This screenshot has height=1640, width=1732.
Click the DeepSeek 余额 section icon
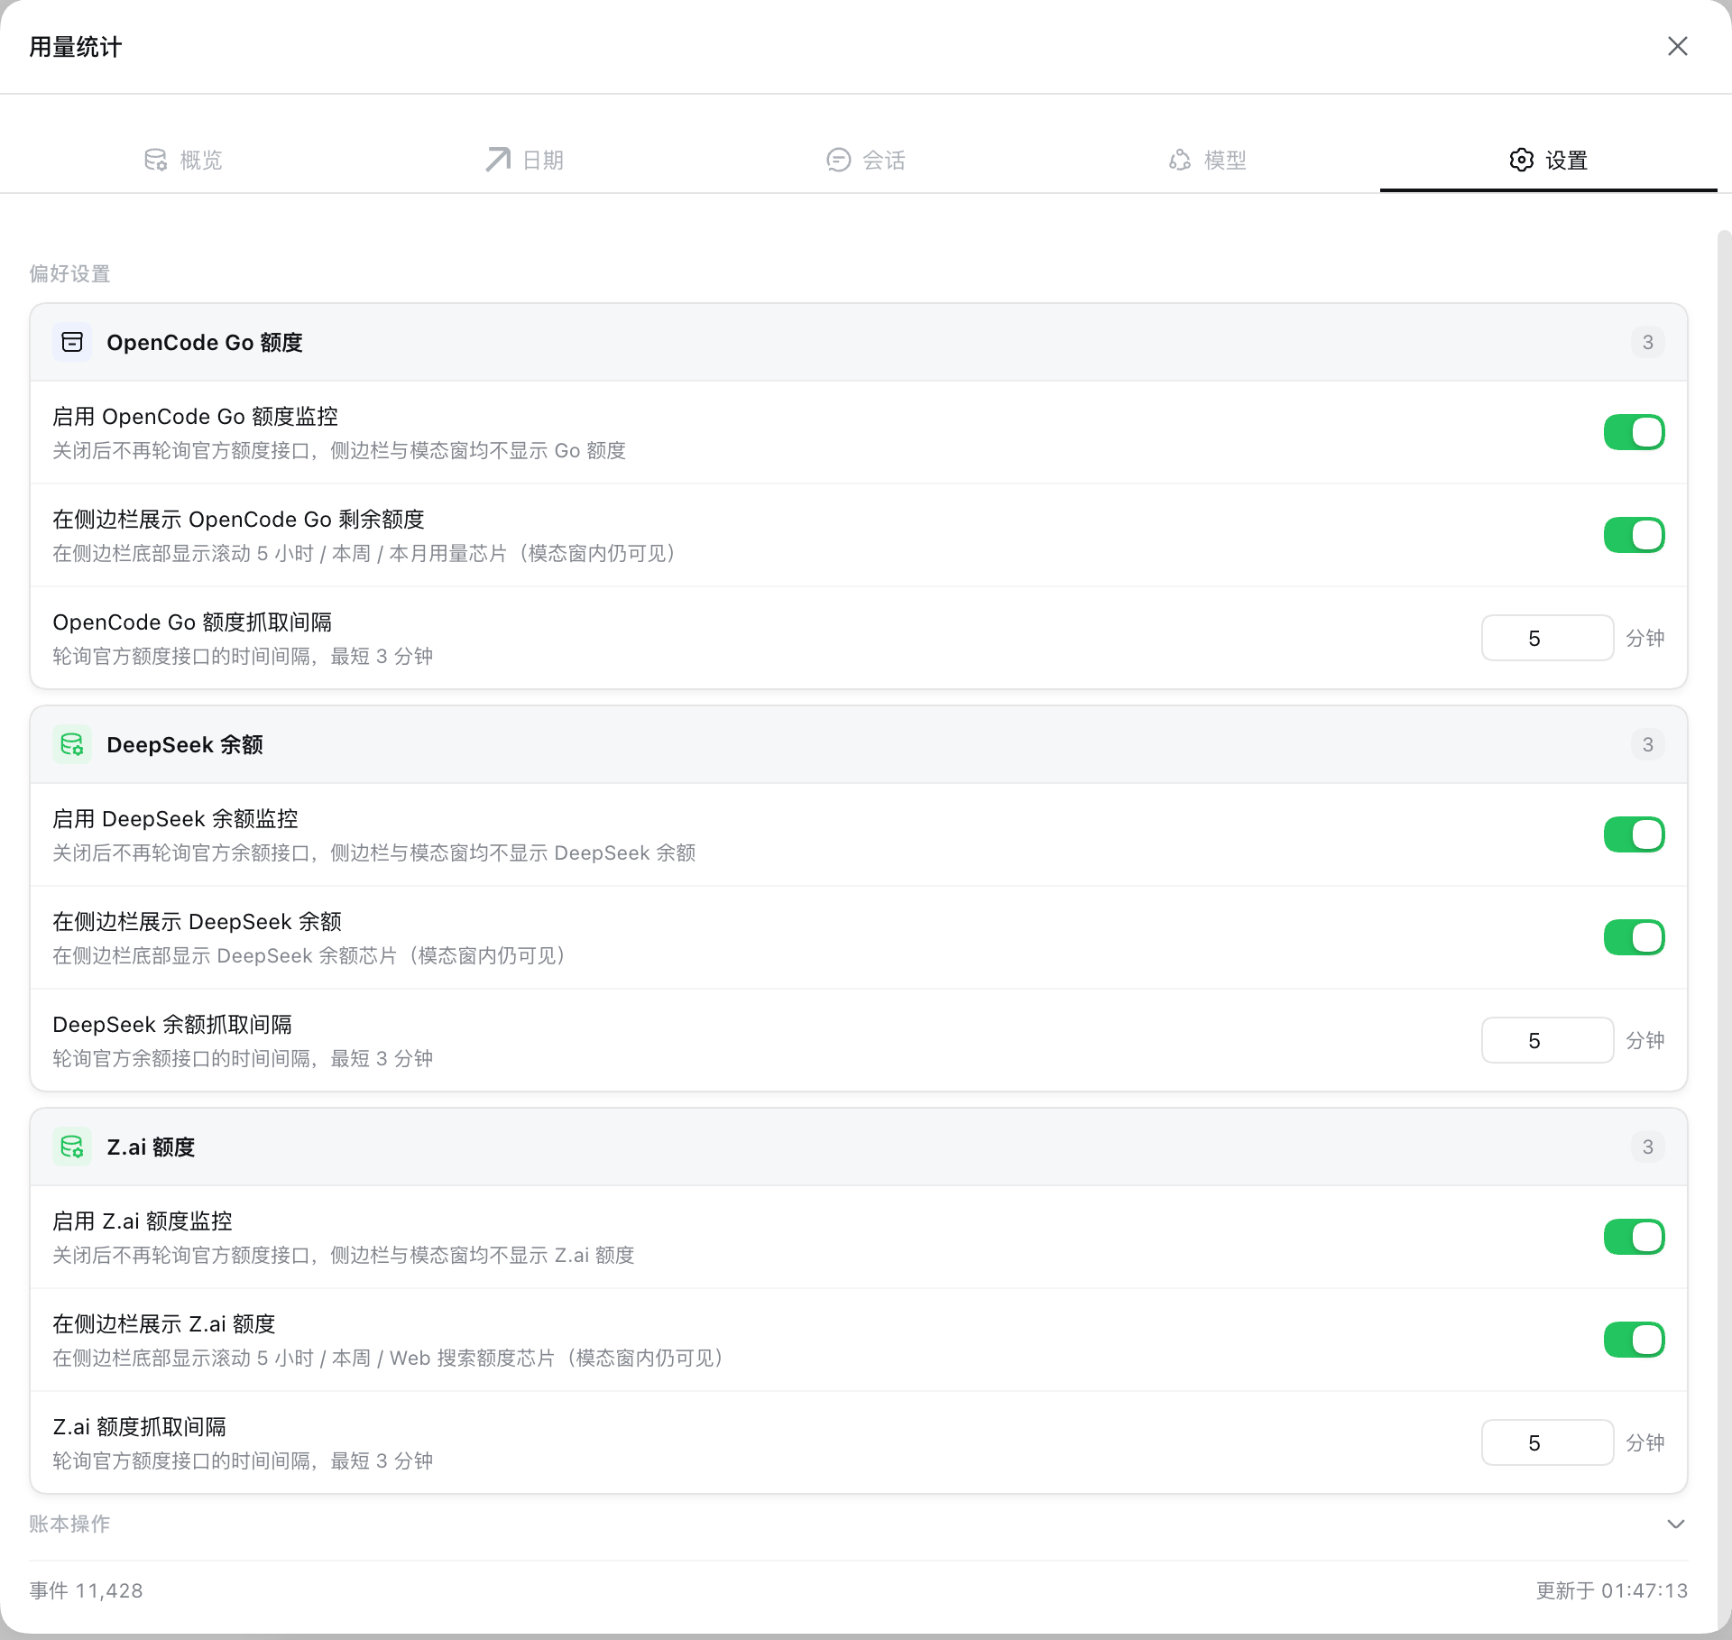pyautogui.click(x=72, y=744)
